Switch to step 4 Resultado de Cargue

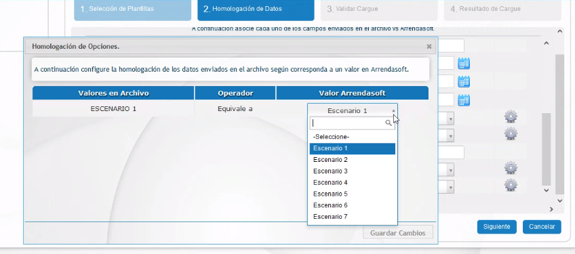click(502, 10)
